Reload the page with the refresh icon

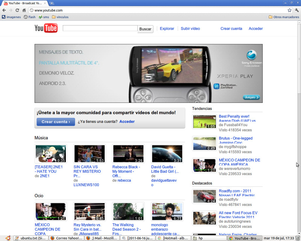click(17, 10)
